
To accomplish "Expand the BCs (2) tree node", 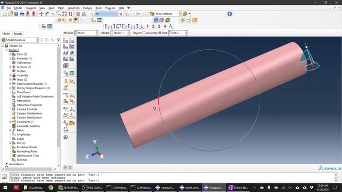I will (x=10, y=143).
